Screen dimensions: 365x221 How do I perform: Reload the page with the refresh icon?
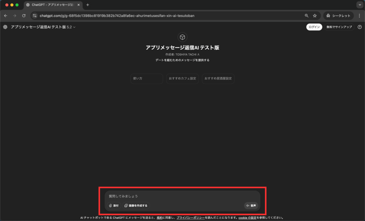(x=24, y=16)
